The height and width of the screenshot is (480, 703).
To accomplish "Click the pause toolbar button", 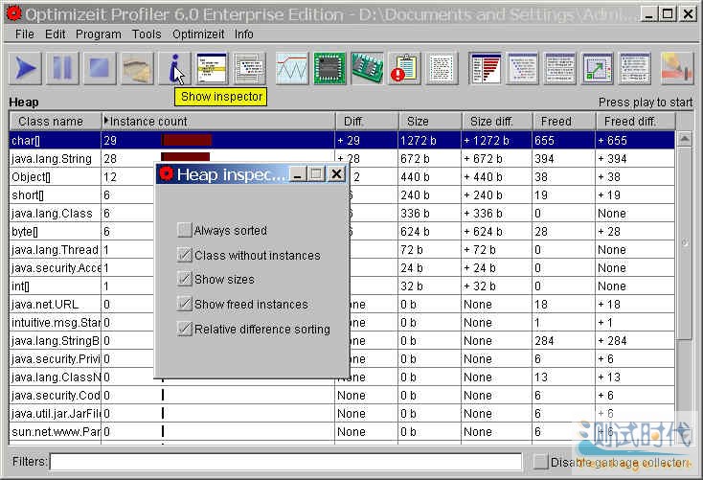I will pyautogui.click(x=62, y=69).
